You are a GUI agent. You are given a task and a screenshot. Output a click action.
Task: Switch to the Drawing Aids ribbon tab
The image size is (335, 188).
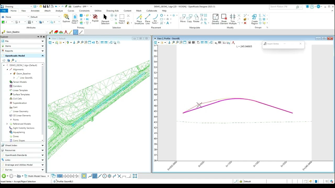point(113,11)
